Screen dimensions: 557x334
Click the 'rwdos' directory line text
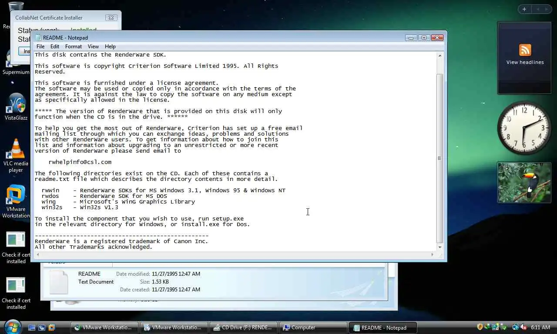click(104, 196)
